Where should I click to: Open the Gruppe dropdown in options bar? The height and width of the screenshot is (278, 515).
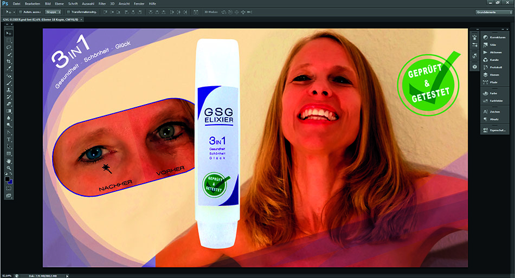(53, 12)
